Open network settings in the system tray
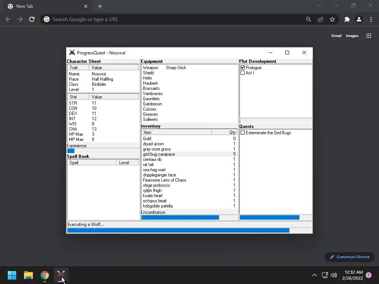Image resolution: width=379 pixels, height=284 pixels. click(325, 275)
